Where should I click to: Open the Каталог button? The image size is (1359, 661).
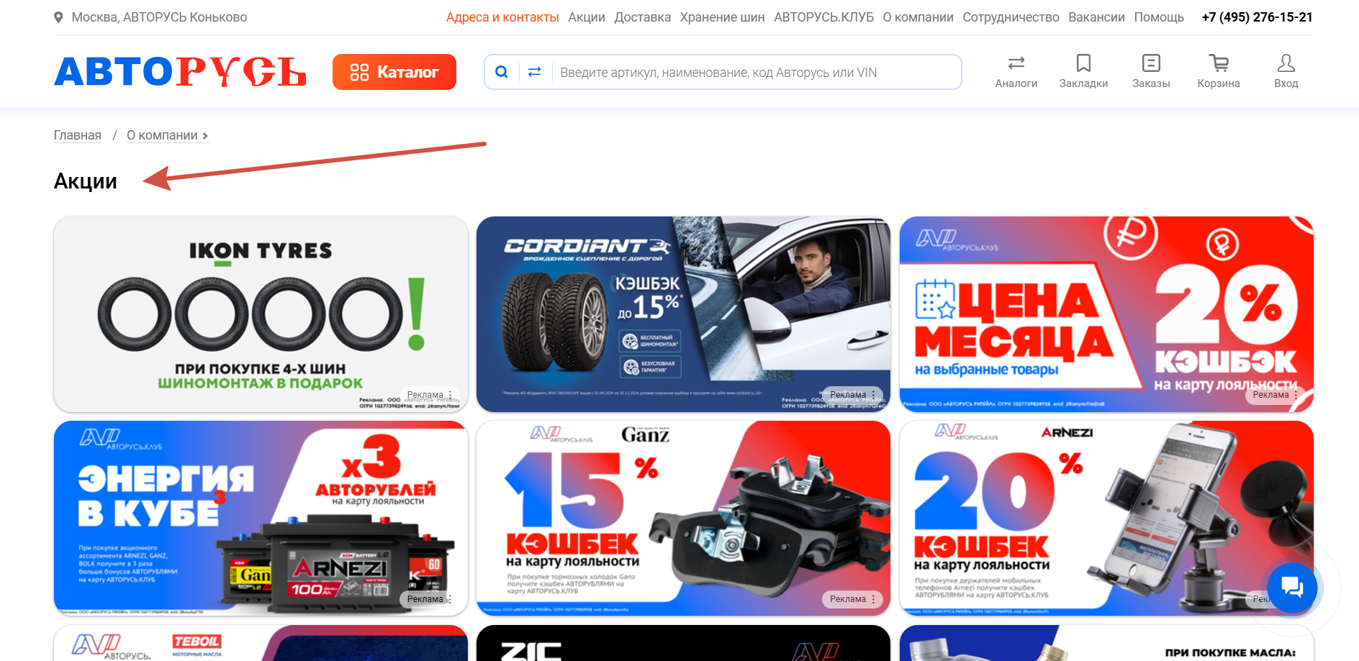pos(394,72)
